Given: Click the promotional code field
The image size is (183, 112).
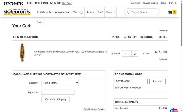Looking at the screenshot, I should pos(131,82).
